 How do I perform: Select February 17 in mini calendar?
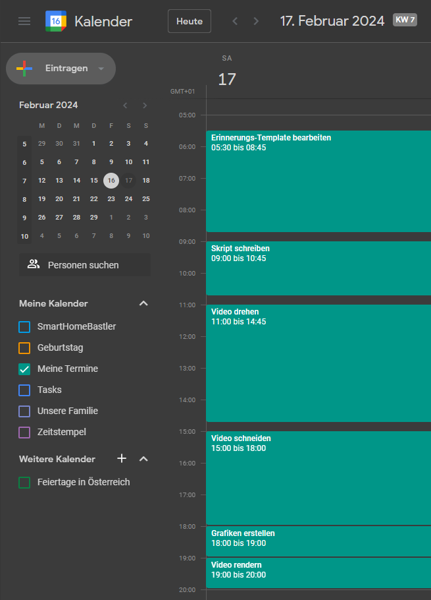129,180
